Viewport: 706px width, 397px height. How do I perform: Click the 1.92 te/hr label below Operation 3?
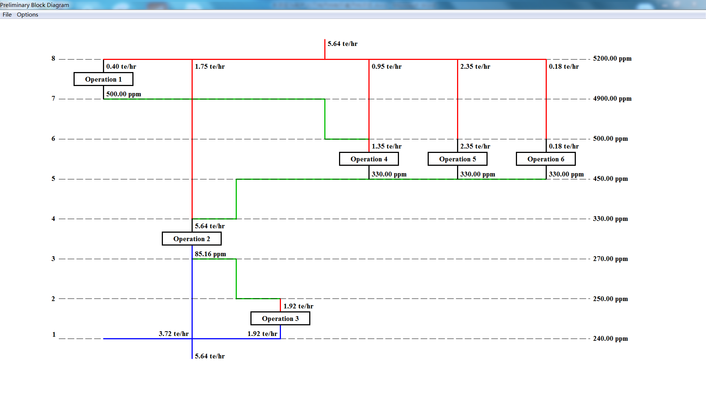(x=262, y=334)
